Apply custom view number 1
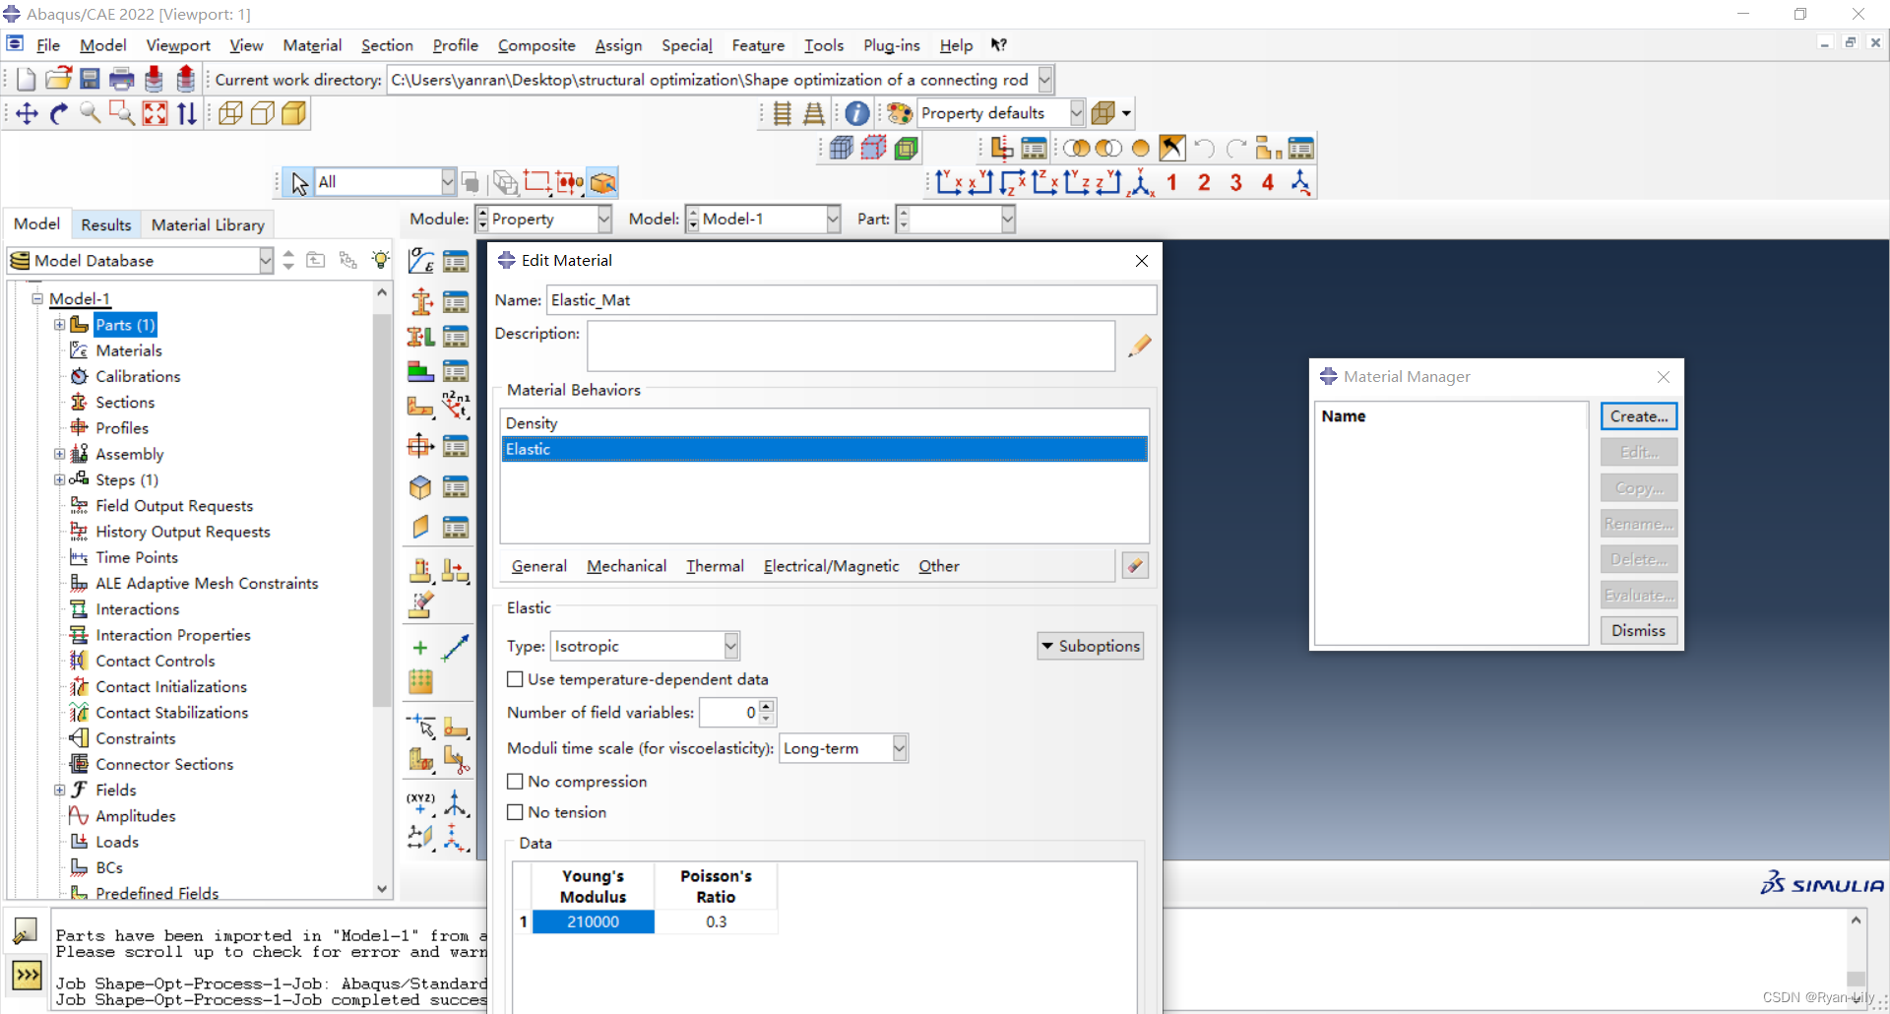Image resolution: width=1890 pixels, height=1014 pixels. [x=1171, y=182]
